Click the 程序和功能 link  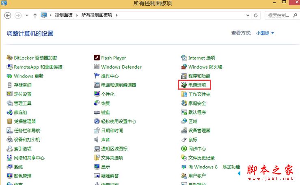point(199,76)
